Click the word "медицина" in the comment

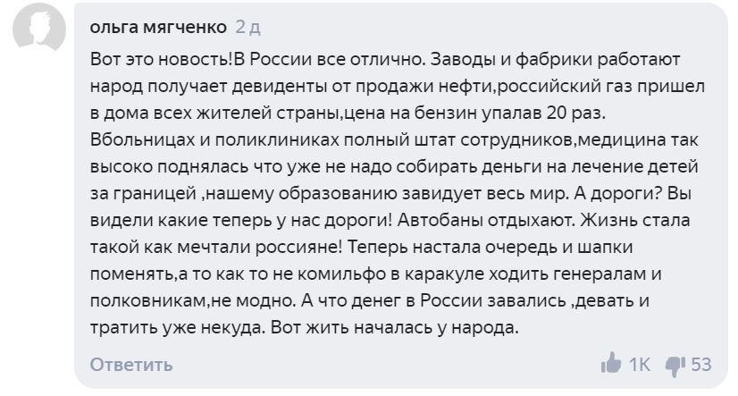pos(625,139)
